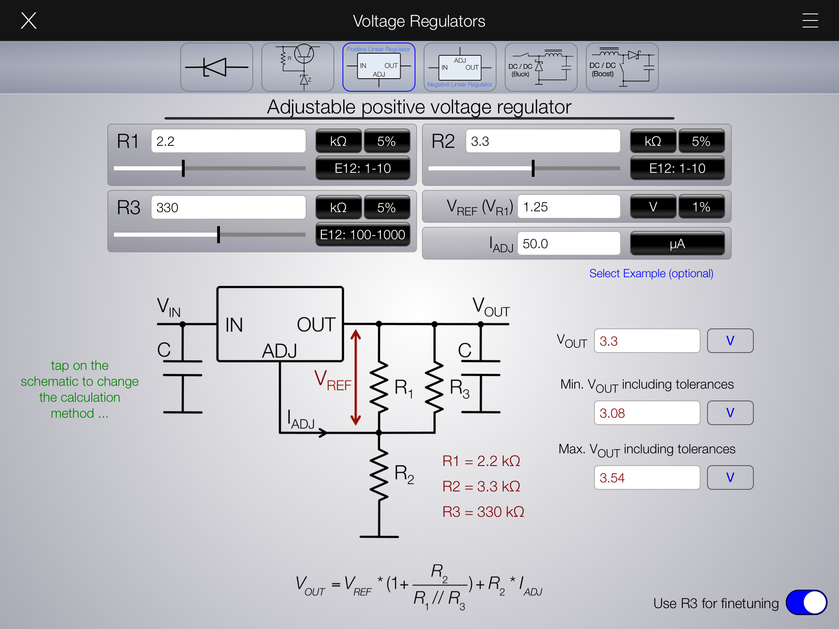The width and height of the screenshot is (839, 629).
Task: Open the hamburger menu icon
Action: tap(810, 20)
